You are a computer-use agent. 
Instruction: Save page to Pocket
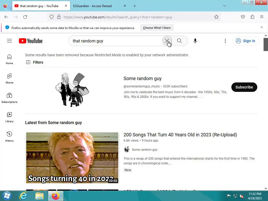click(x=243, y=17)
